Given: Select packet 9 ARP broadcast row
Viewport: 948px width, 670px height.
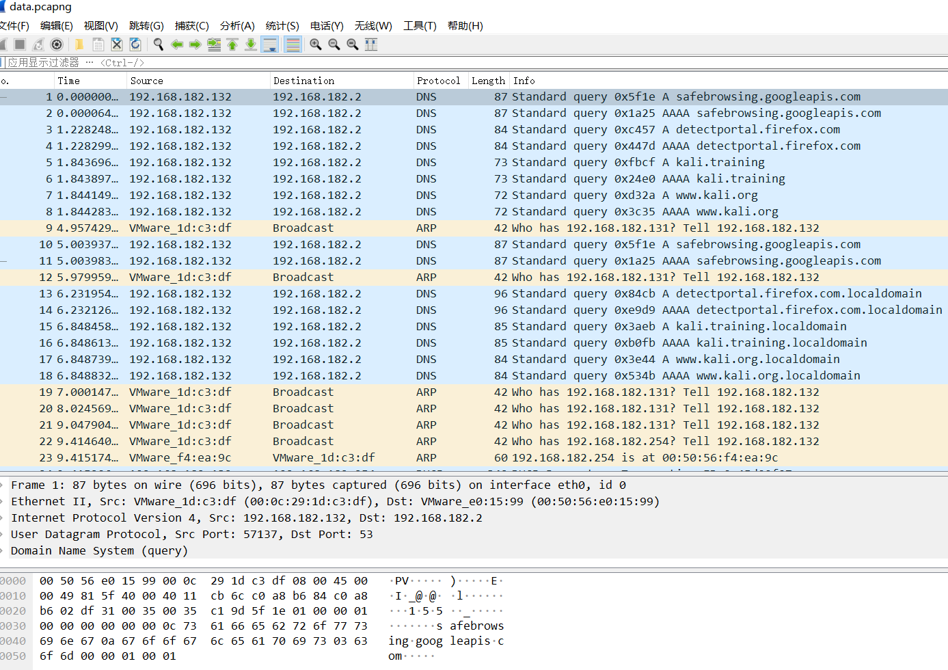Looking at the screenshot, I should (474, 228).
